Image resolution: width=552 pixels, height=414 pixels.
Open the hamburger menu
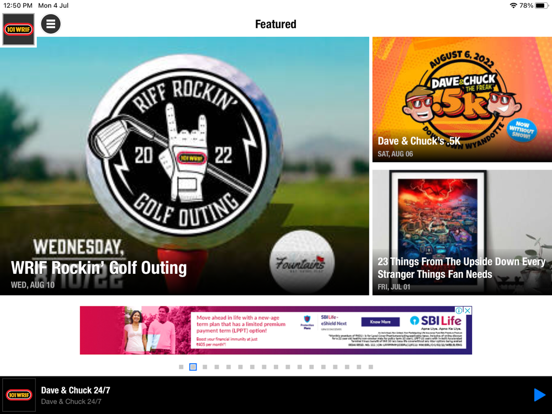[x=51, y=24]
